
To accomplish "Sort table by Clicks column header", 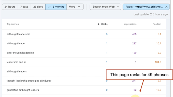I will click(x=104, y=24).
